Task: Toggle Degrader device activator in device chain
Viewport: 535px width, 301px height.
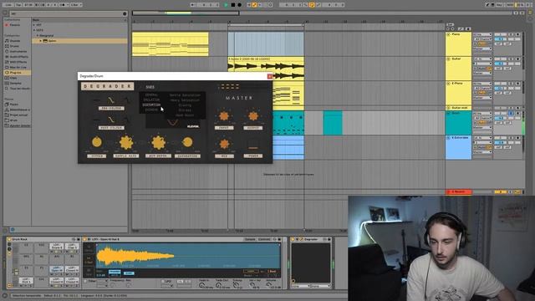Action: point(293,240)
